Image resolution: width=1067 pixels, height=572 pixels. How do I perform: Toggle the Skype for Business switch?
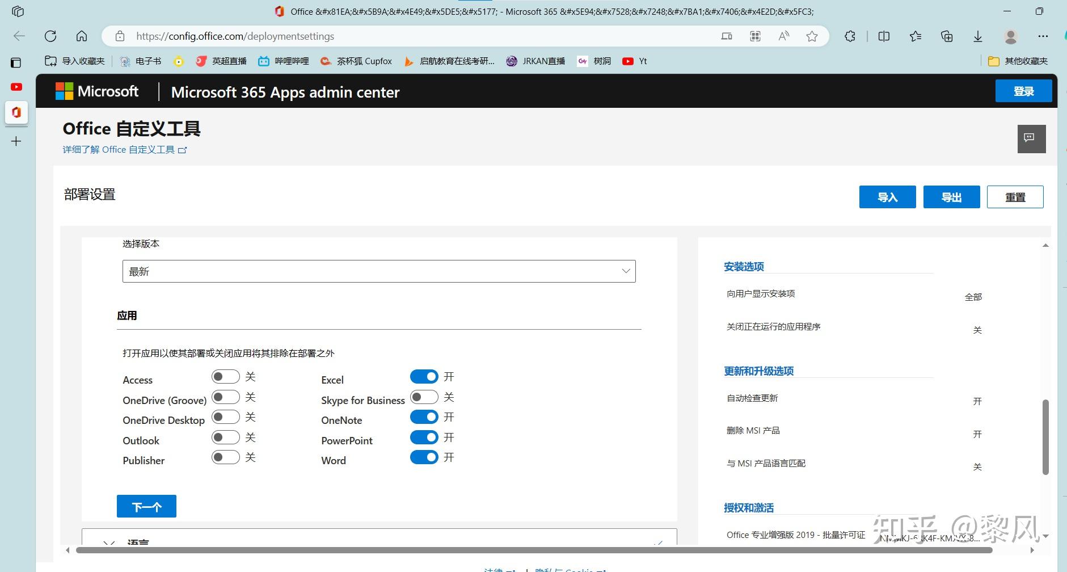[x=424, y=397]
